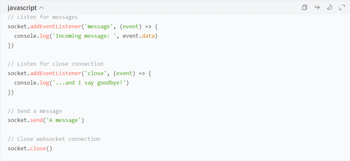The height and width of the screenshot is (161, 350).
Task: Click the 'Listen for messages' comment
Action: point(43,17)
